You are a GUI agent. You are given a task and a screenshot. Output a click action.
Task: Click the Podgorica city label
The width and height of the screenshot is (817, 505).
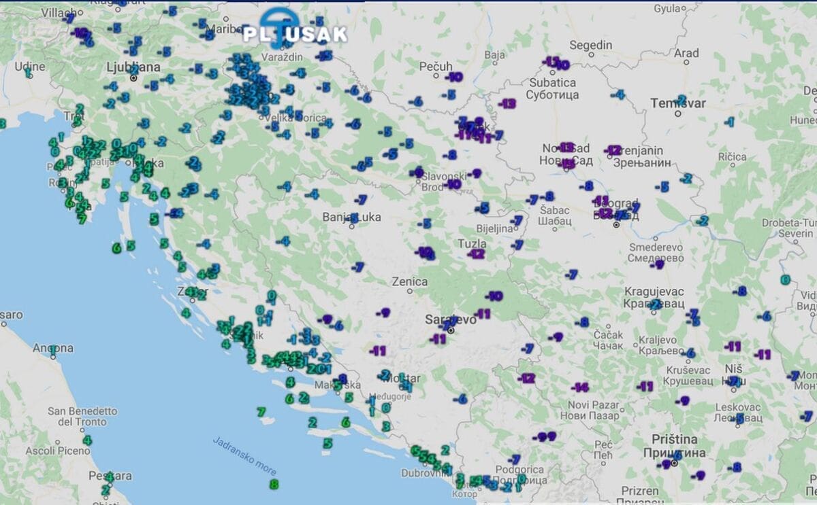(x=521, y=470)
